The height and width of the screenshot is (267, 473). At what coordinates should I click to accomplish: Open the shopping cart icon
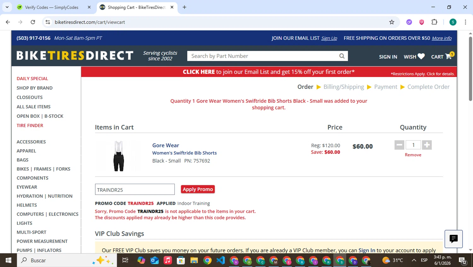pyautogui.click(x=449, y=56)
